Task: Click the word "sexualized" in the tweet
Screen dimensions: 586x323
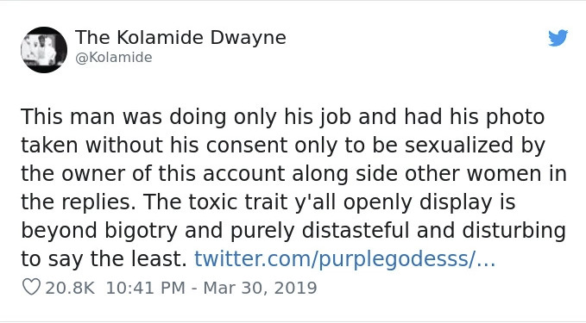Action: tap(458, 145)
